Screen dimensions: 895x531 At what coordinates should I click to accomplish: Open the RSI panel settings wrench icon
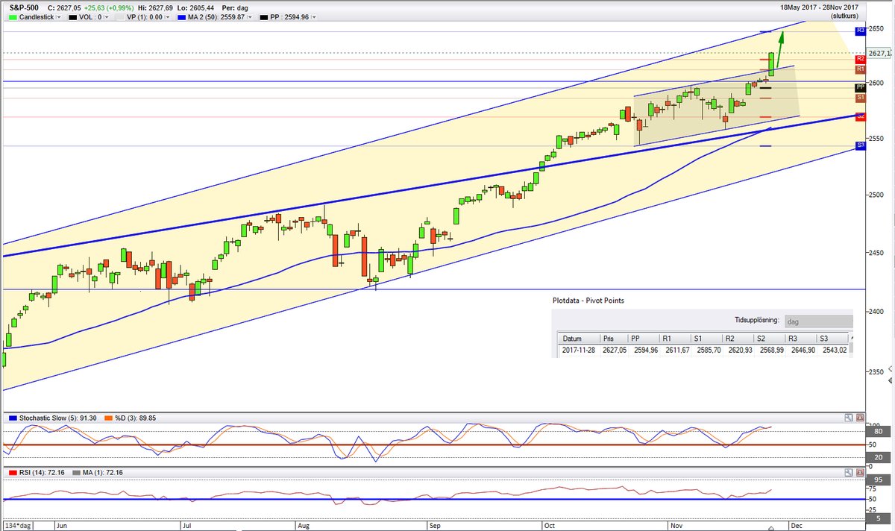click(x=850, y=472)
